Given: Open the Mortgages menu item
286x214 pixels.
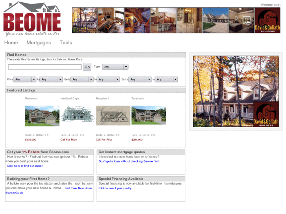Looking at the screenshot, I should pyautogui.click(x=39, y=43).
